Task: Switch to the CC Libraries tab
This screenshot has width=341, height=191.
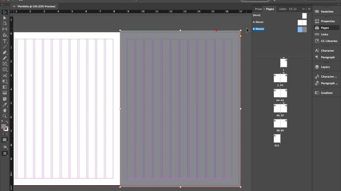Action: click(293, 9)
